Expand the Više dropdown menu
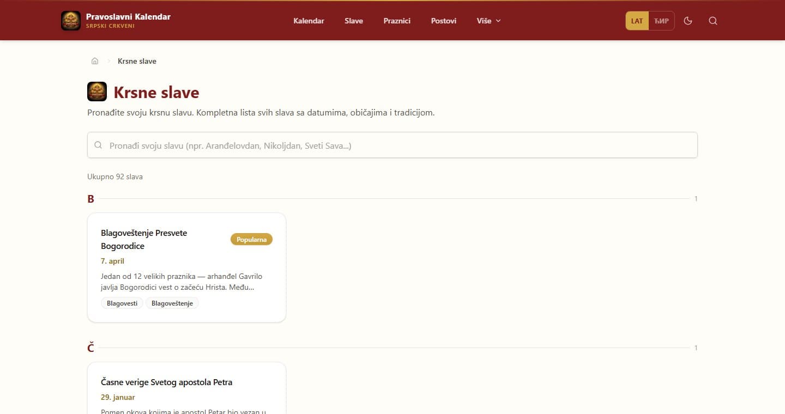Image resolution: width=785 pixels, height=414 pixels. (x=488, y=21)
